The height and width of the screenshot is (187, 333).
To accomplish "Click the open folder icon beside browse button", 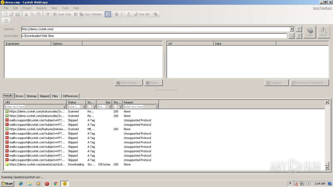I will (x=299, y=36).
